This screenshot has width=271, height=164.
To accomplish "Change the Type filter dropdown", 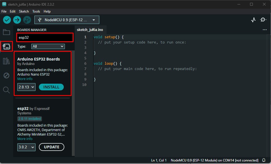I will coord(48,46).
